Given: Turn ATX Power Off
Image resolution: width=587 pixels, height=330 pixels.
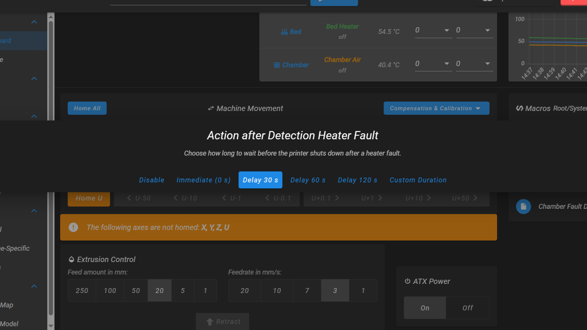Looking at the screenshot, I should click(x=468, y=308).
